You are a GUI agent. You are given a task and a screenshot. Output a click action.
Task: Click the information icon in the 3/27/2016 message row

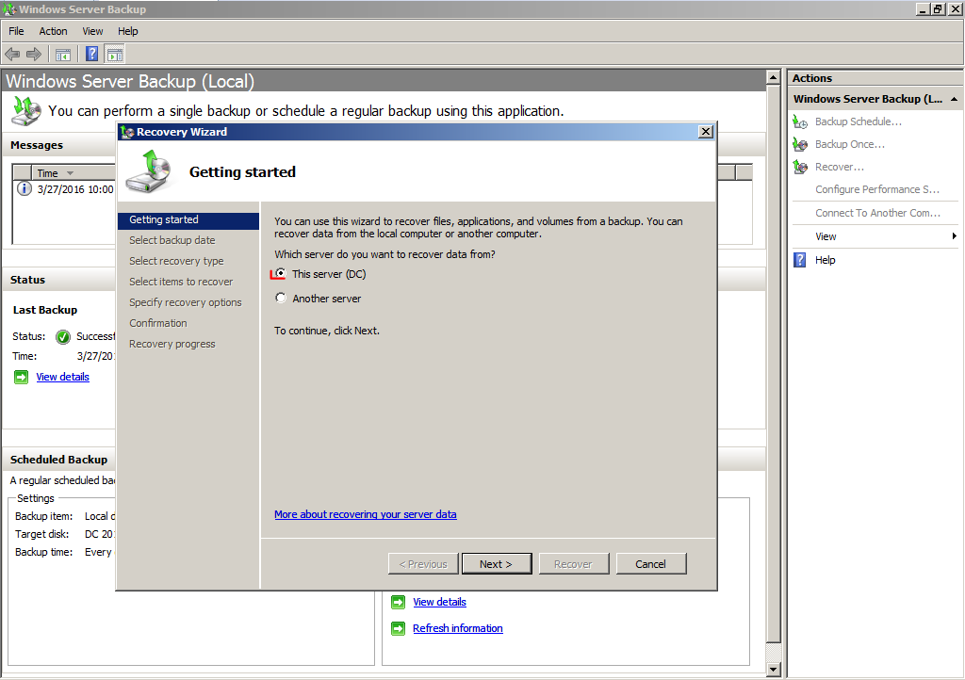24,188
